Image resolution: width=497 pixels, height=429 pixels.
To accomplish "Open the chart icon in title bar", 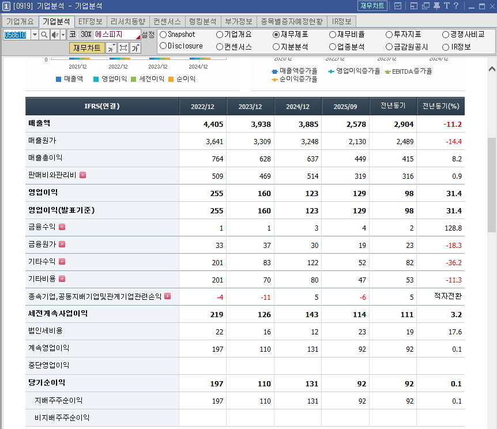I will 398,6.
